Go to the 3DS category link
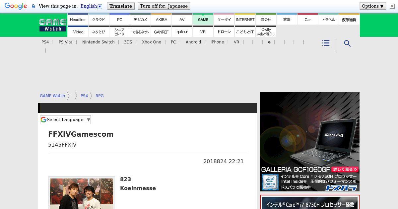This screenshot has width=398, height=209. [128, 42]
